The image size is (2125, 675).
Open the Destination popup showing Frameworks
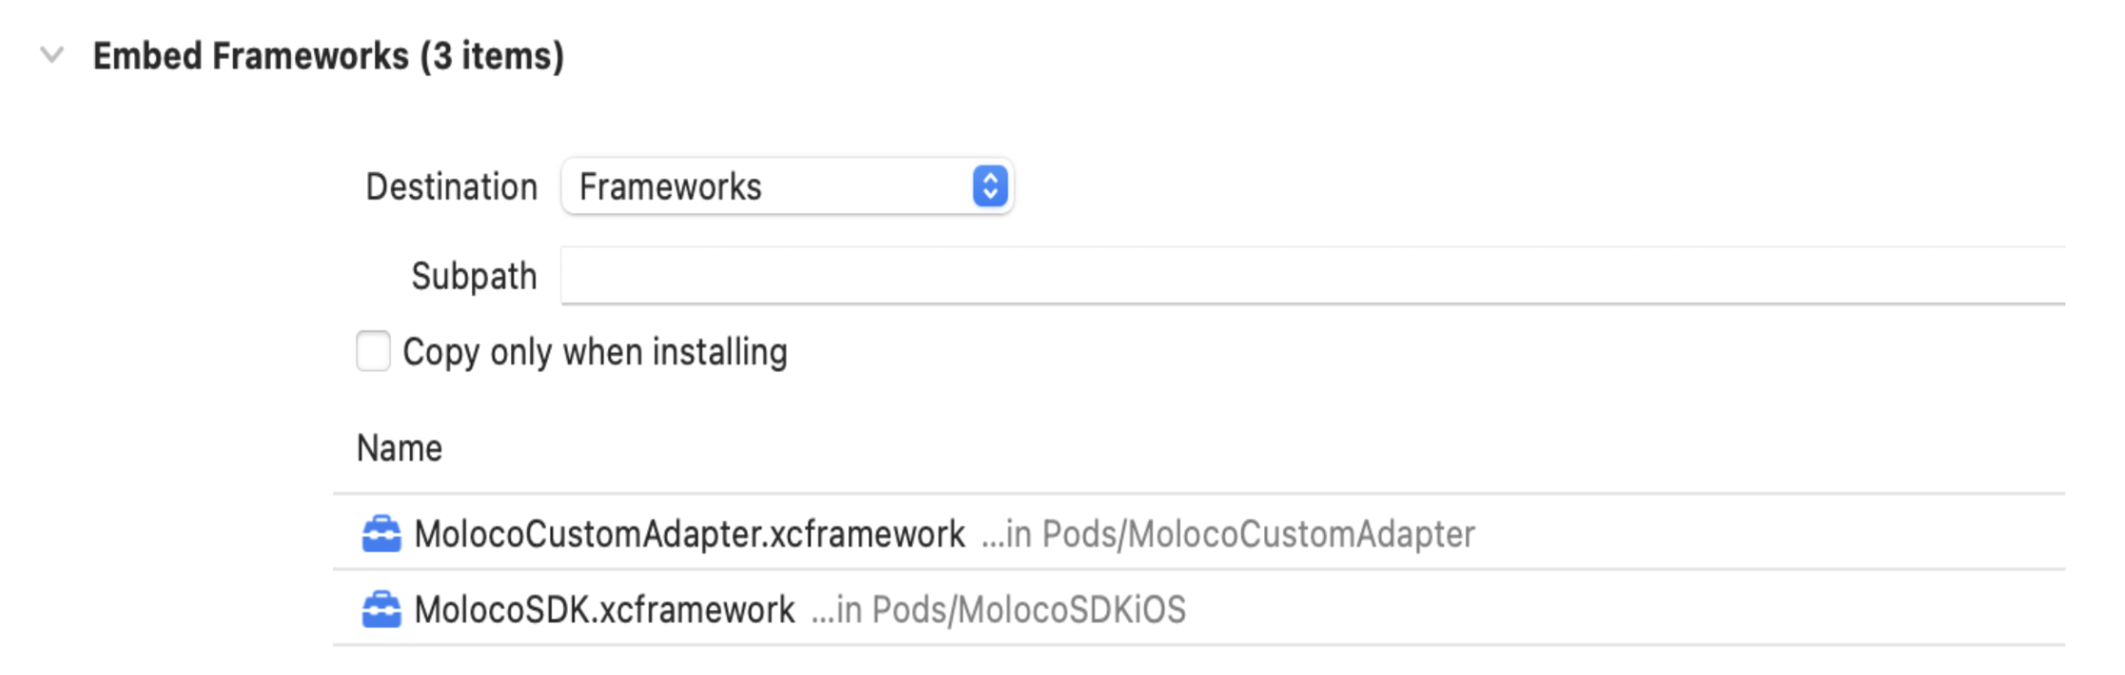[x=787, y=186]
